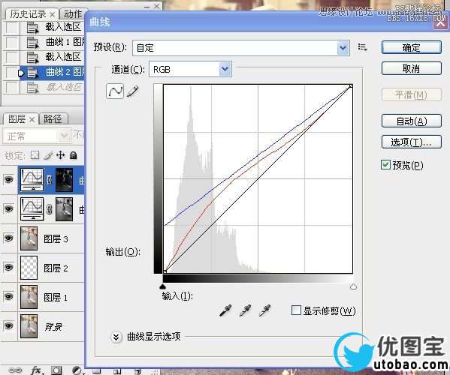
Task: Pick the gray point eyedropper
Action: [245, 310]
